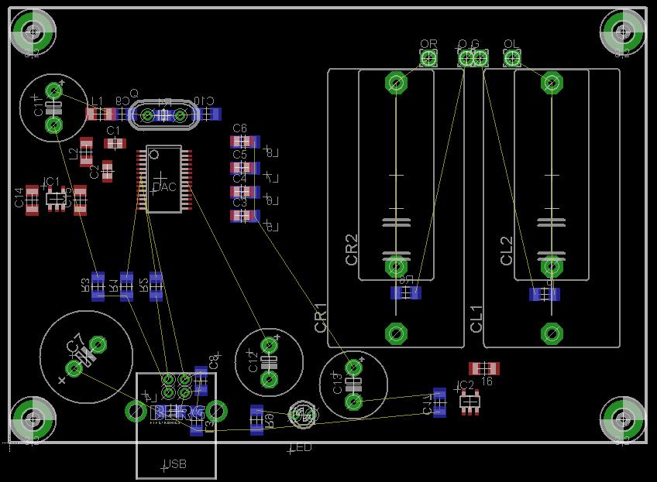
Task: Select the C7 label text
Action: (x=74, y=343)
